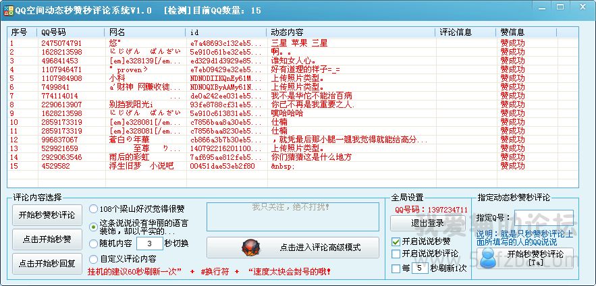Click the 退出登录 button

pyautogui.click(x=428, y=223)
